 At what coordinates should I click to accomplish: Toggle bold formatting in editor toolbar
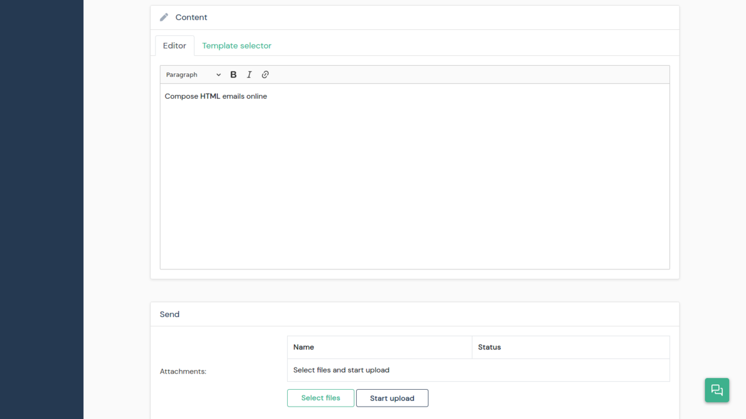234,74
